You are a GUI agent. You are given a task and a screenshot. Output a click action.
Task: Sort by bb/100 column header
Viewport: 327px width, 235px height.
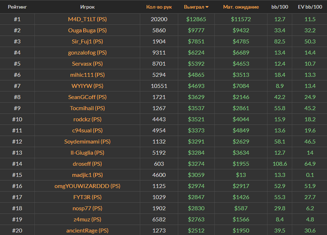(280, 7)
